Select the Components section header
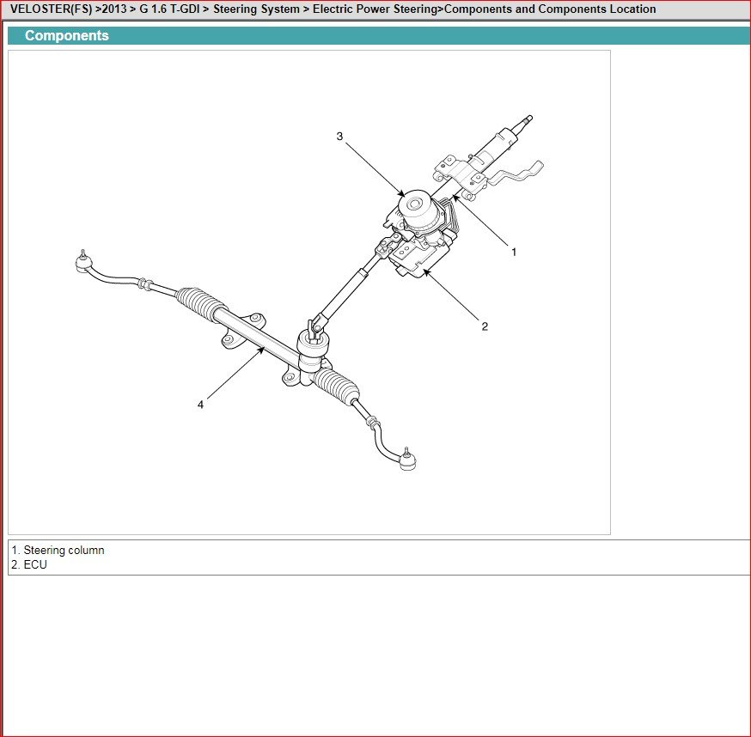This screenshot has width=751, height=737. pyautogui.click(x=379, y=35)
